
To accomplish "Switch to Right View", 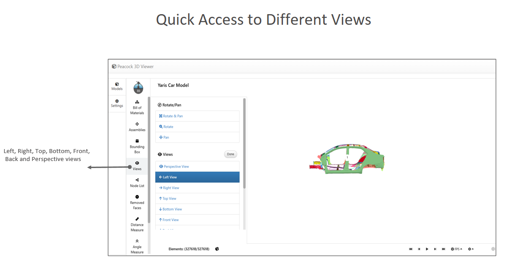I will point(197,188).
